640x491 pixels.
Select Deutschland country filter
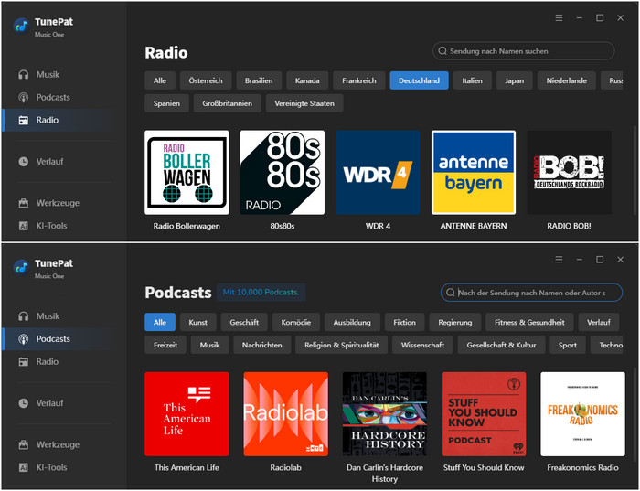(419, 80)
